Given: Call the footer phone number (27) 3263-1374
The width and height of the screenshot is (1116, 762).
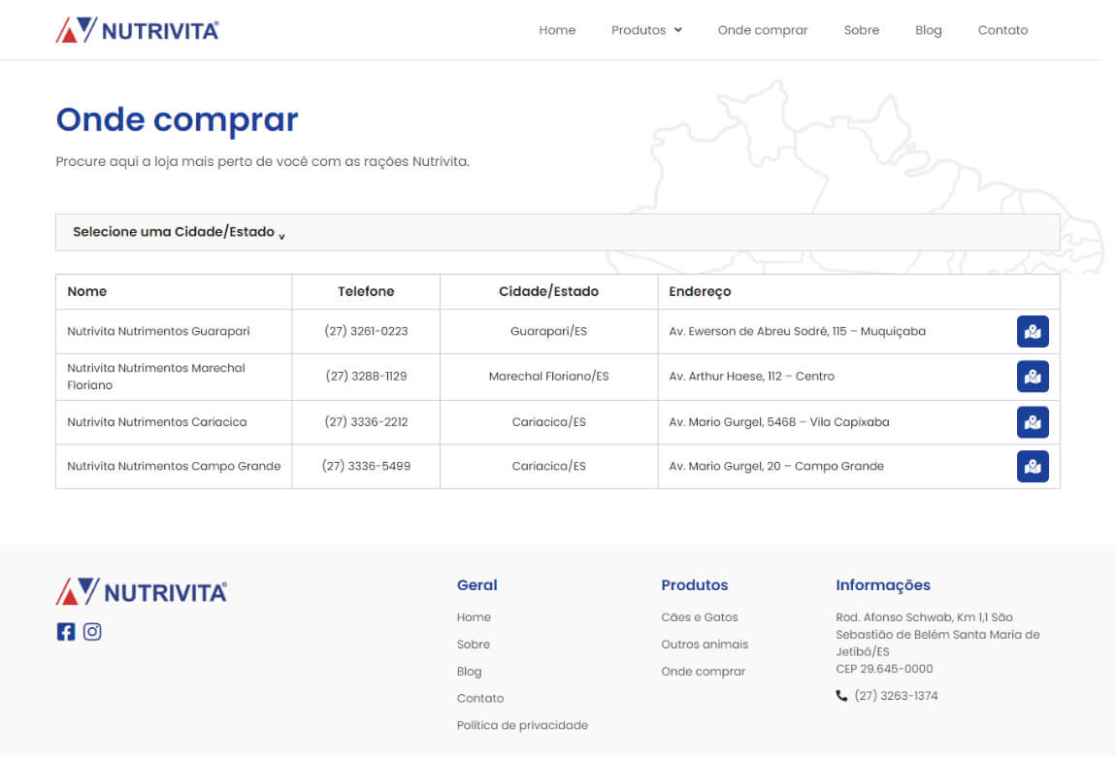Looking at the screenshot, I should (895, 696).
